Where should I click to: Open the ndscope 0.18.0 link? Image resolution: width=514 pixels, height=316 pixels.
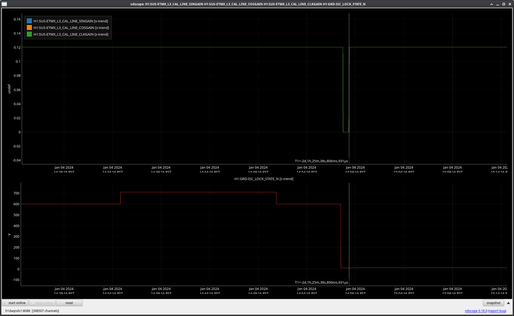pyautogui.click(x=476, y=311)
